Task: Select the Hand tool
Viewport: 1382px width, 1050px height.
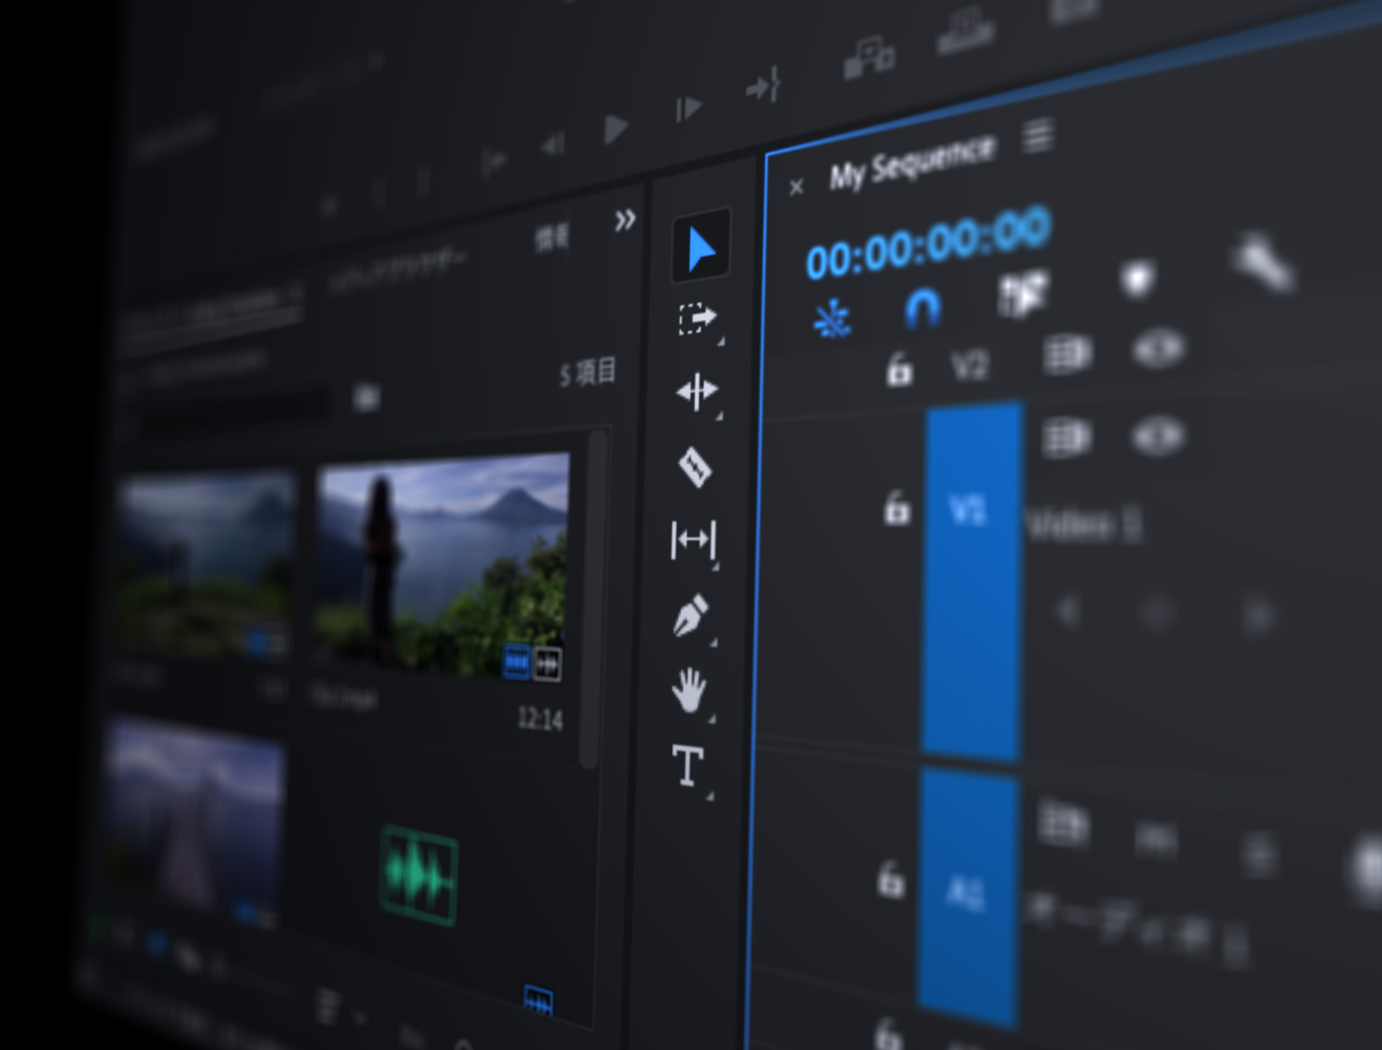Action: 689,691
